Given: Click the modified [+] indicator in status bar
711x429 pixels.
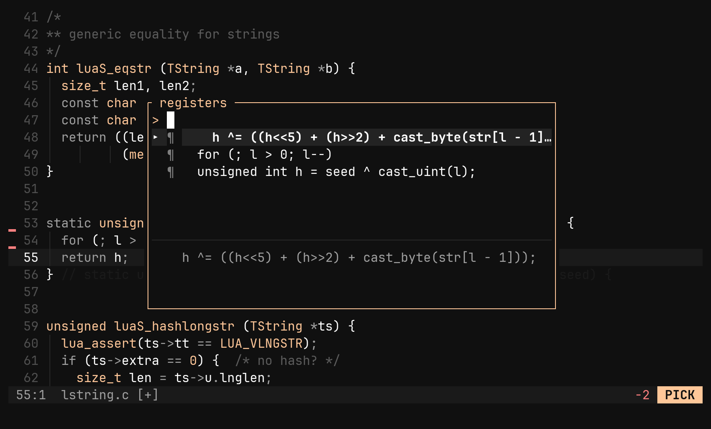Looking at the screenshot, I should [x=148, y=395].
